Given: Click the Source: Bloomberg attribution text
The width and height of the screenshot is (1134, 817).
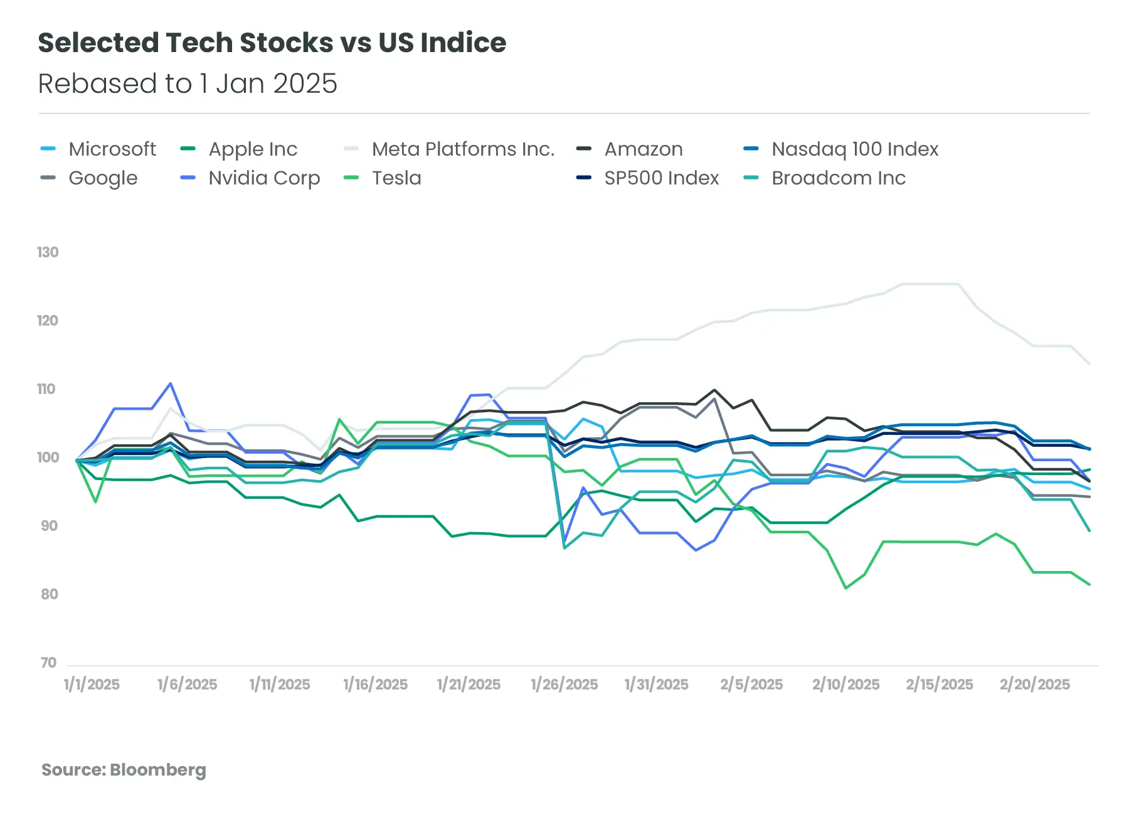Looking at the screenshot, I should [x=124, y=770].
